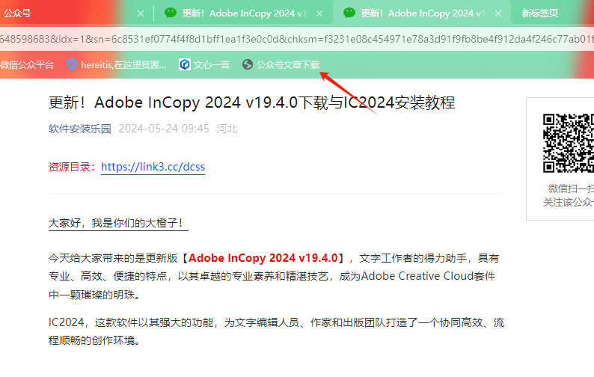Click the 微信扫一扫 caption under QR code
Image resolution: width=594 pixels, height=377 pixels.
[x=571, y=188]
